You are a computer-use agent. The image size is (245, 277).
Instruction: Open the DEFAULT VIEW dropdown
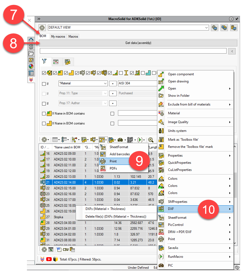(206, 28)
